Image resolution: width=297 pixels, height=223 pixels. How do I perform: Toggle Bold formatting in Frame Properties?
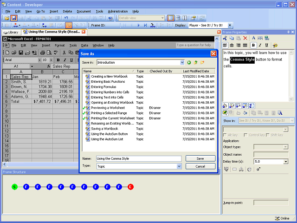click(253, 46)
